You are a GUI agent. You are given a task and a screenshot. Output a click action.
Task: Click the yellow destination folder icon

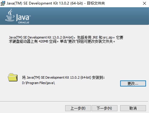coord(13,77)
